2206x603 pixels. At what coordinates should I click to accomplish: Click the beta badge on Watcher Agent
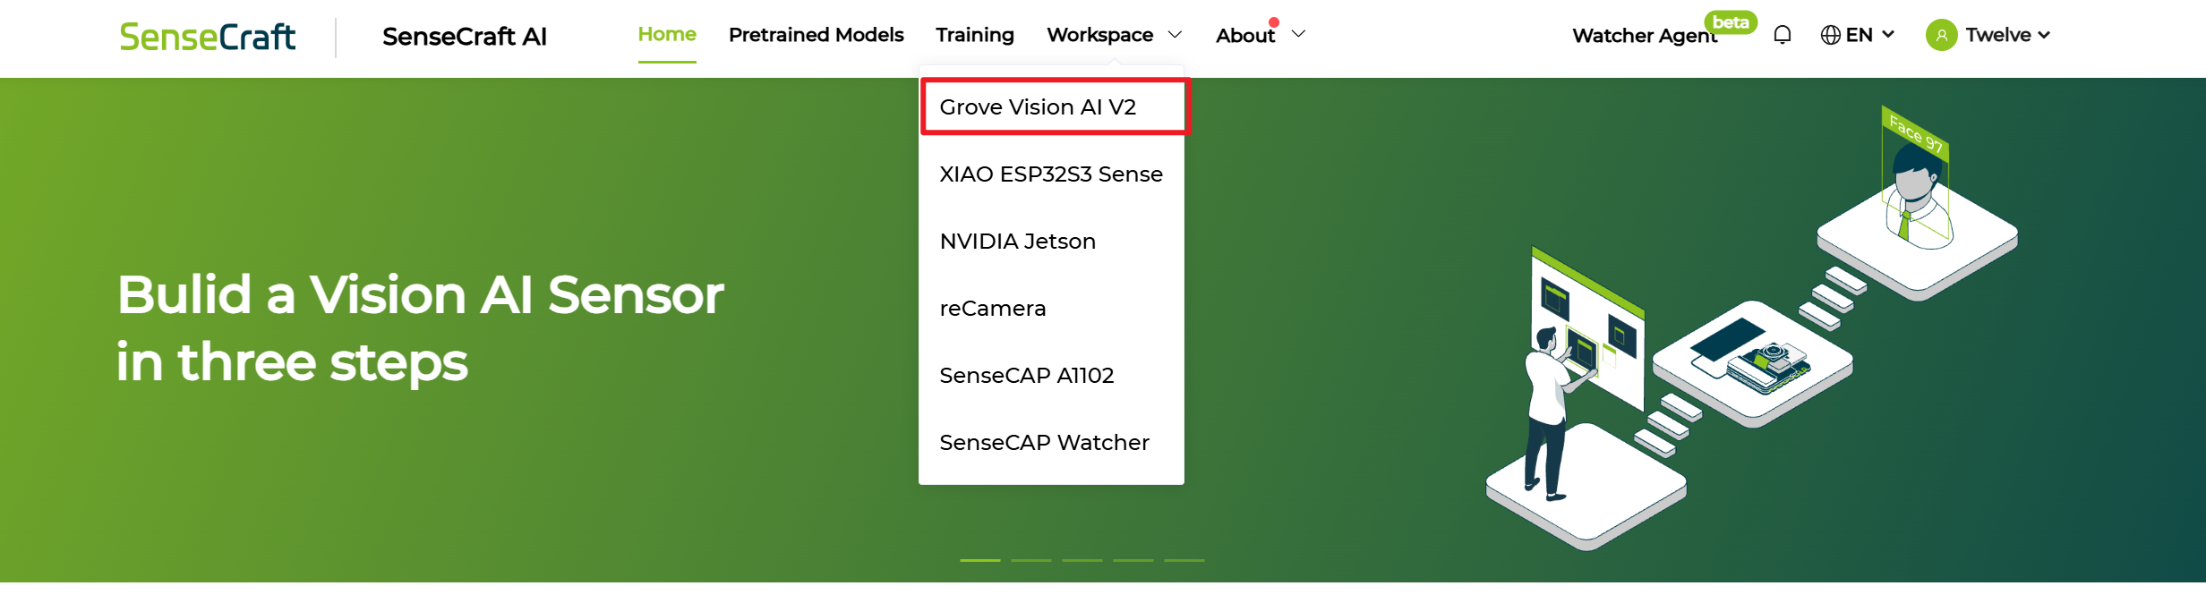[1731, 22]
